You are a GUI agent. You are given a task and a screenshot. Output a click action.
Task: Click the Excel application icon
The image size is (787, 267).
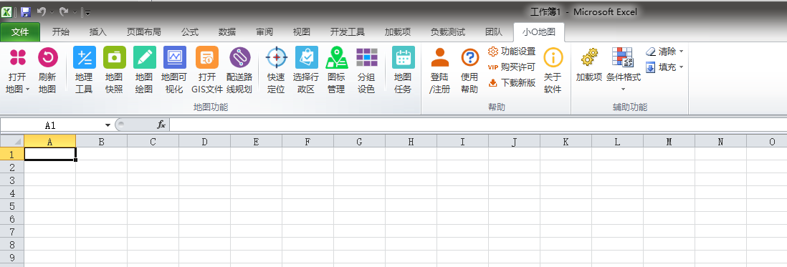7,11
